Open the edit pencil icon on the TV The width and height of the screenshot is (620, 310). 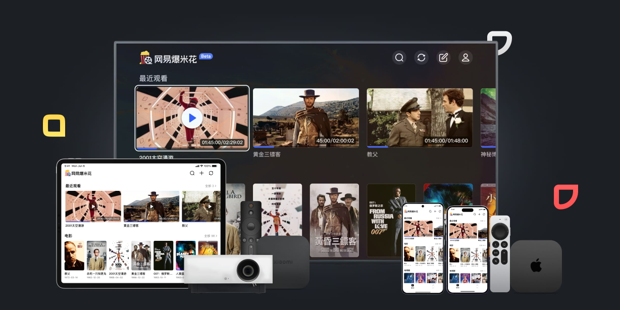(443, 58)
